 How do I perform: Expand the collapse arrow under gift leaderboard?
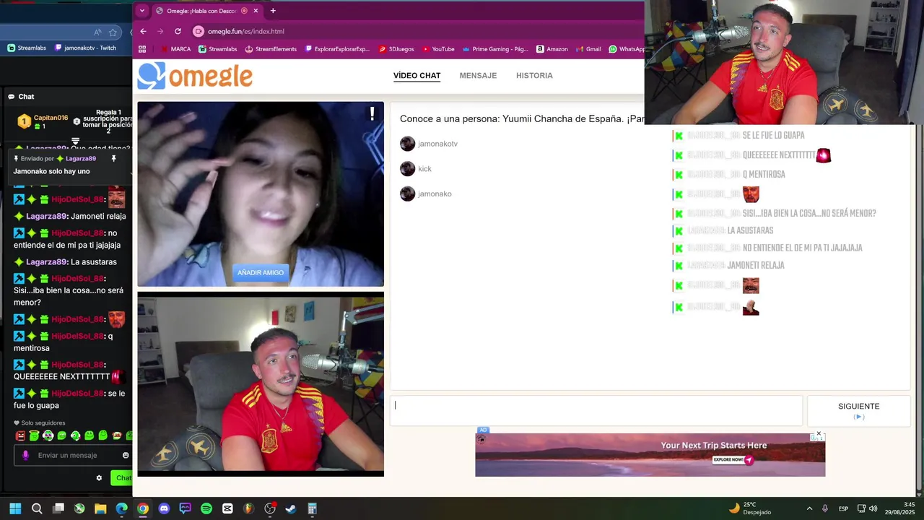(x=75, y=141)
